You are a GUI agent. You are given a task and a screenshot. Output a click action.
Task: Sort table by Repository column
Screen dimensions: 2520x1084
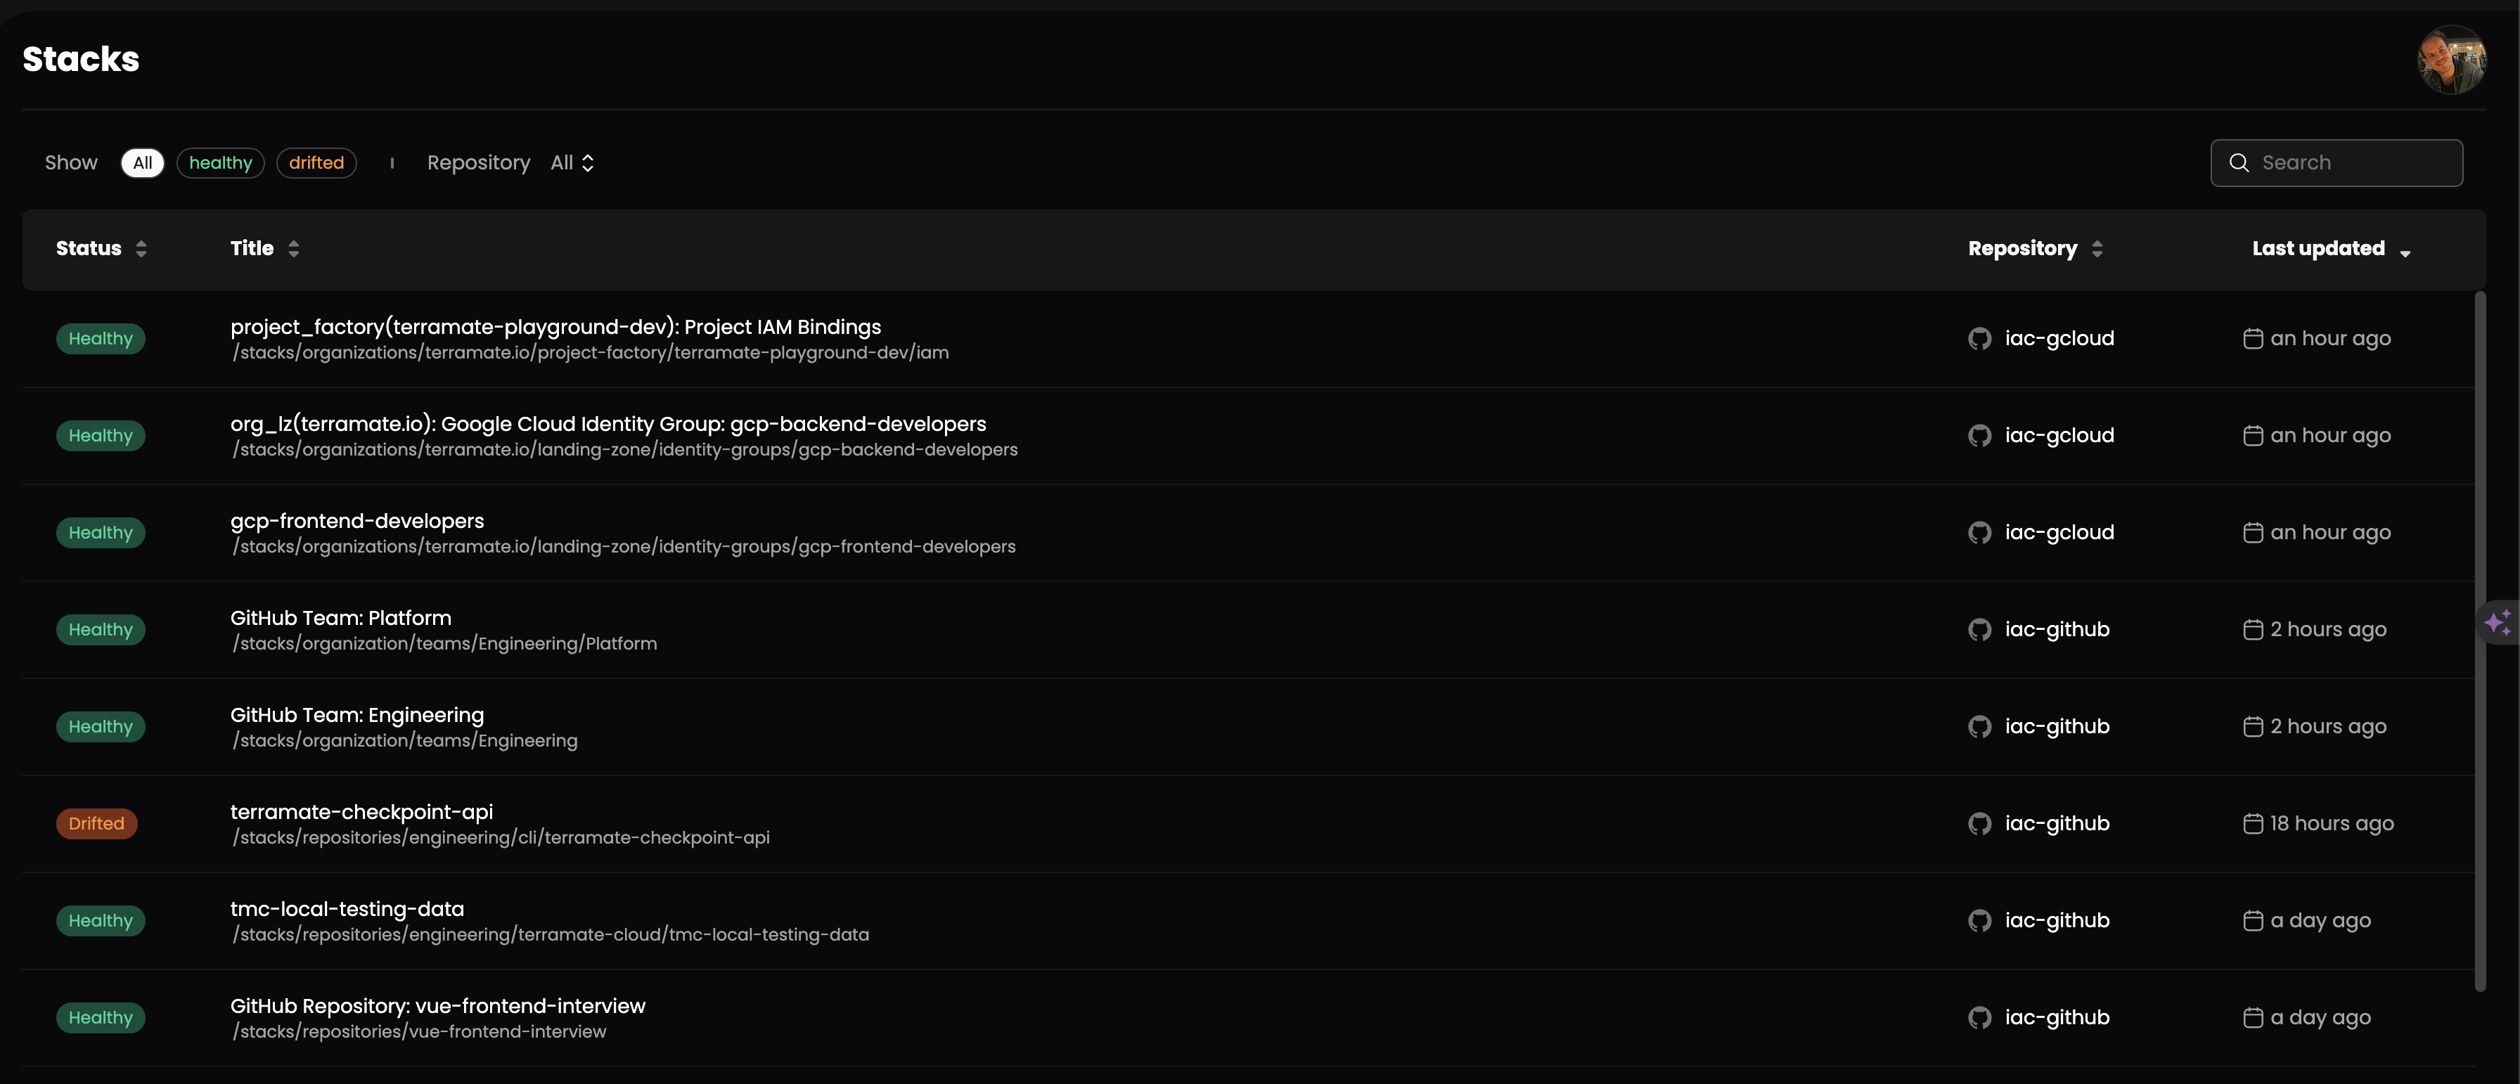pos(2036,248)
